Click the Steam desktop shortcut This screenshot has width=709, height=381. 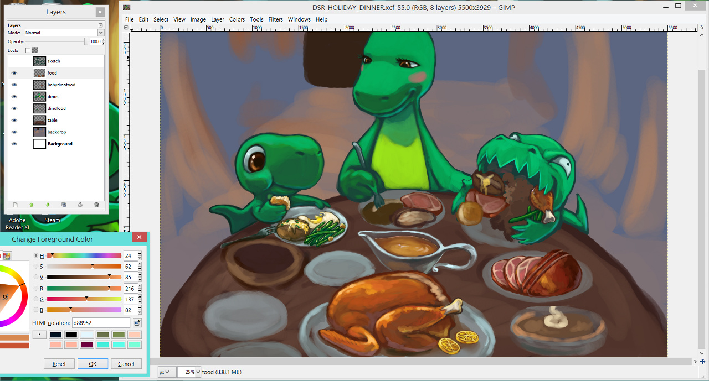pyautogui.click(x=53, y=220)
